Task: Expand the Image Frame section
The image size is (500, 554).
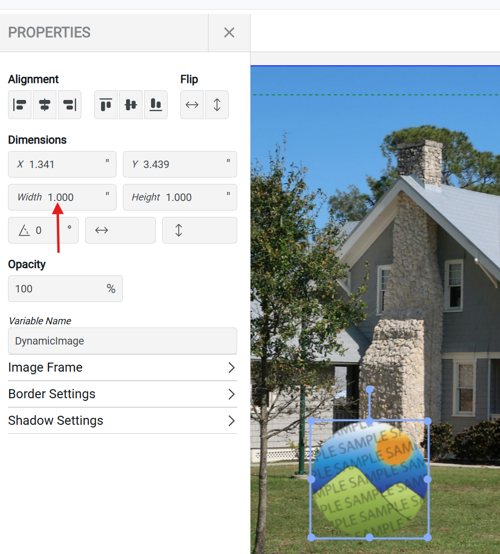Action: [122, 367]
